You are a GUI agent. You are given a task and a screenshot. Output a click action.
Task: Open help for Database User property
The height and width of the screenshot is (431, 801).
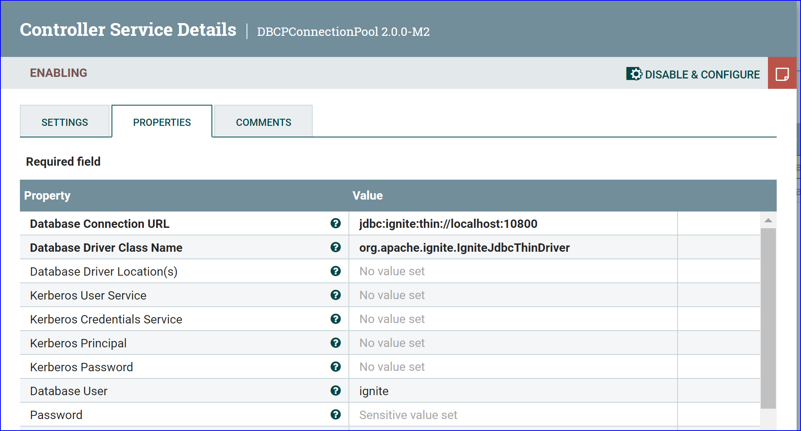tap(336, 391)
